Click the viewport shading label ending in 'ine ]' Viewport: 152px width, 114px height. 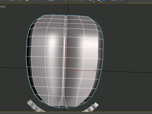click(x=3, y=7)
